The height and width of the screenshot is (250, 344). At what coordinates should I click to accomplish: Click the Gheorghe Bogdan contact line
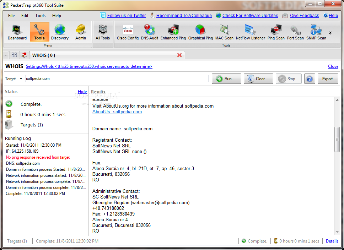pos(141,203)
